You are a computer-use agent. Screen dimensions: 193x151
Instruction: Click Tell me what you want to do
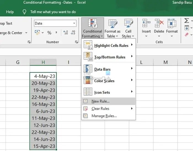53,12
